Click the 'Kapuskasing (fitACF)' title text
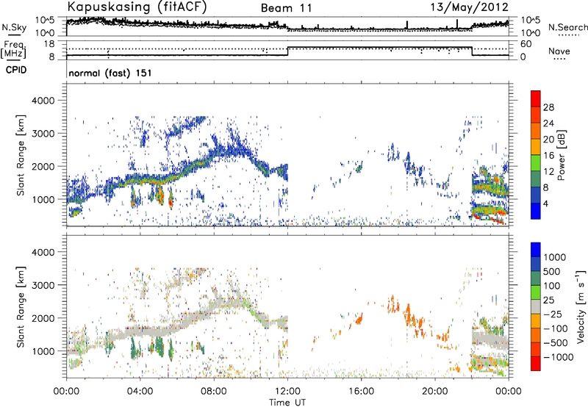 click(x=137, y=7)
